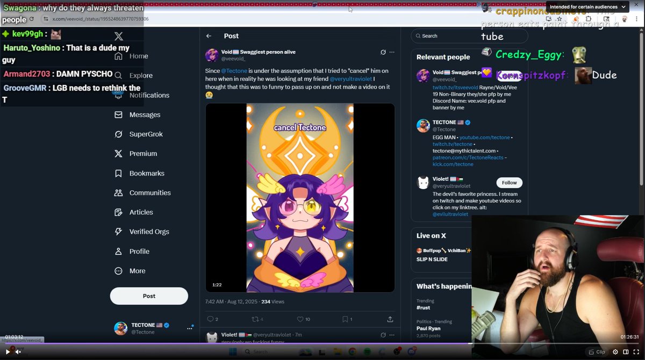Click the X logo in the sidebar
Viewport: 645px width, 360px height.
click(x=119, y=36)
